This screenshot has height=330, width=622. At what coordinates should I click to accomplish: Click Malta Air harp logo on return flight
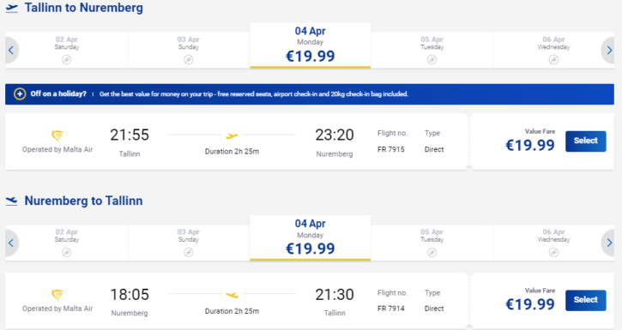pyautogui.click(x=57, y=295)
